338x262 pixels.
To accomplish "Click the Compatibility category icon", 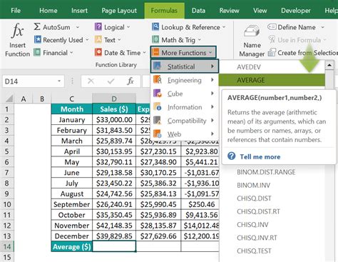I will point(158,121).
